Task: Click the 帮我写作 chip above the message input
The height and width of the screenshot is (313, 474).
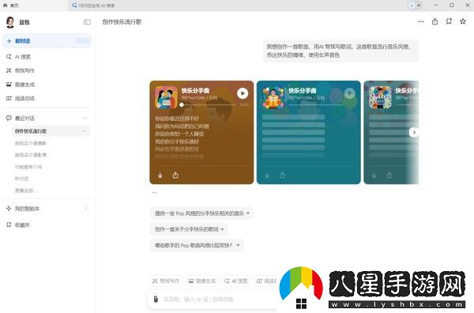Action: click(166, 281)
